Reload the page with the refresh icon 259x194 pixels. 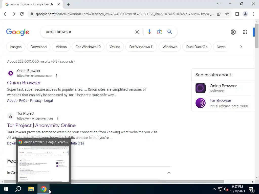[x=22, y=14]
